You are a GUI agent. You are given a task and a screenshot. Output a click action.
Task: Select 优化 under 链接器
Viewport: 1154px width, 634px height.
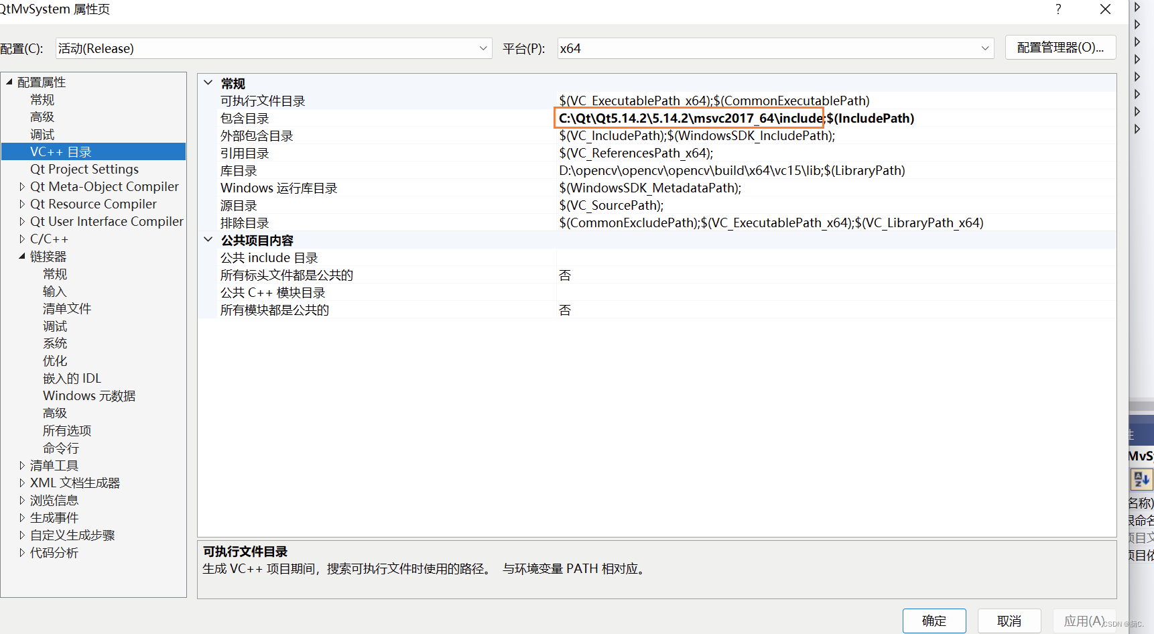pyautogui.click(x=55, y=361)
